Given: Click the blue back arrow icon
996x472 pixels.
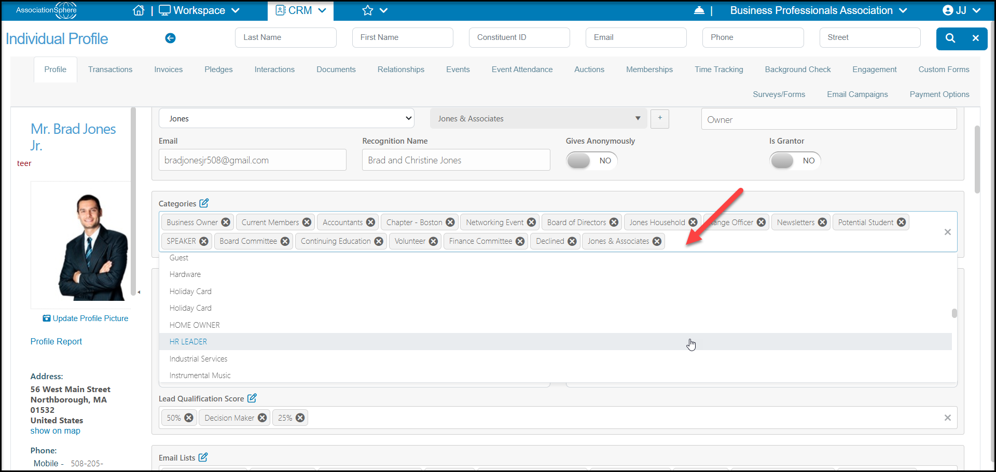Looking at the screenshot, I should click(x=170, y=38).
